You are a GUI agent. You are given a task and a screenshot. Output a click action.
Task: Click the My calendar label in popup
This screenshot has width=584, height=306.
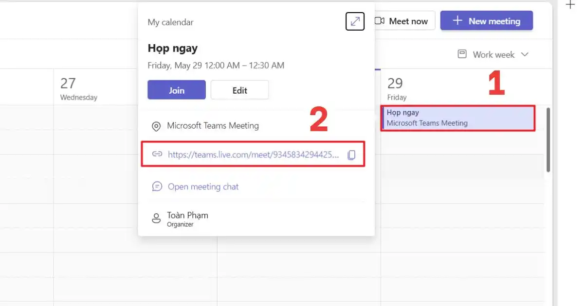[170, 22]
